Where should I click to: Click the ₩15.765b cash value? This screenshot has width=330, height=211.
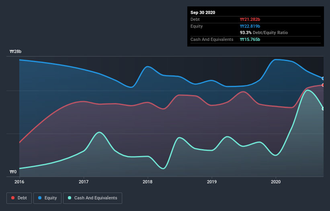click(x=250, y=39)
